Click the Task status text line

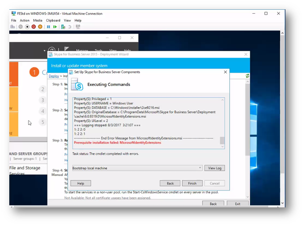(x=106, y=154)
